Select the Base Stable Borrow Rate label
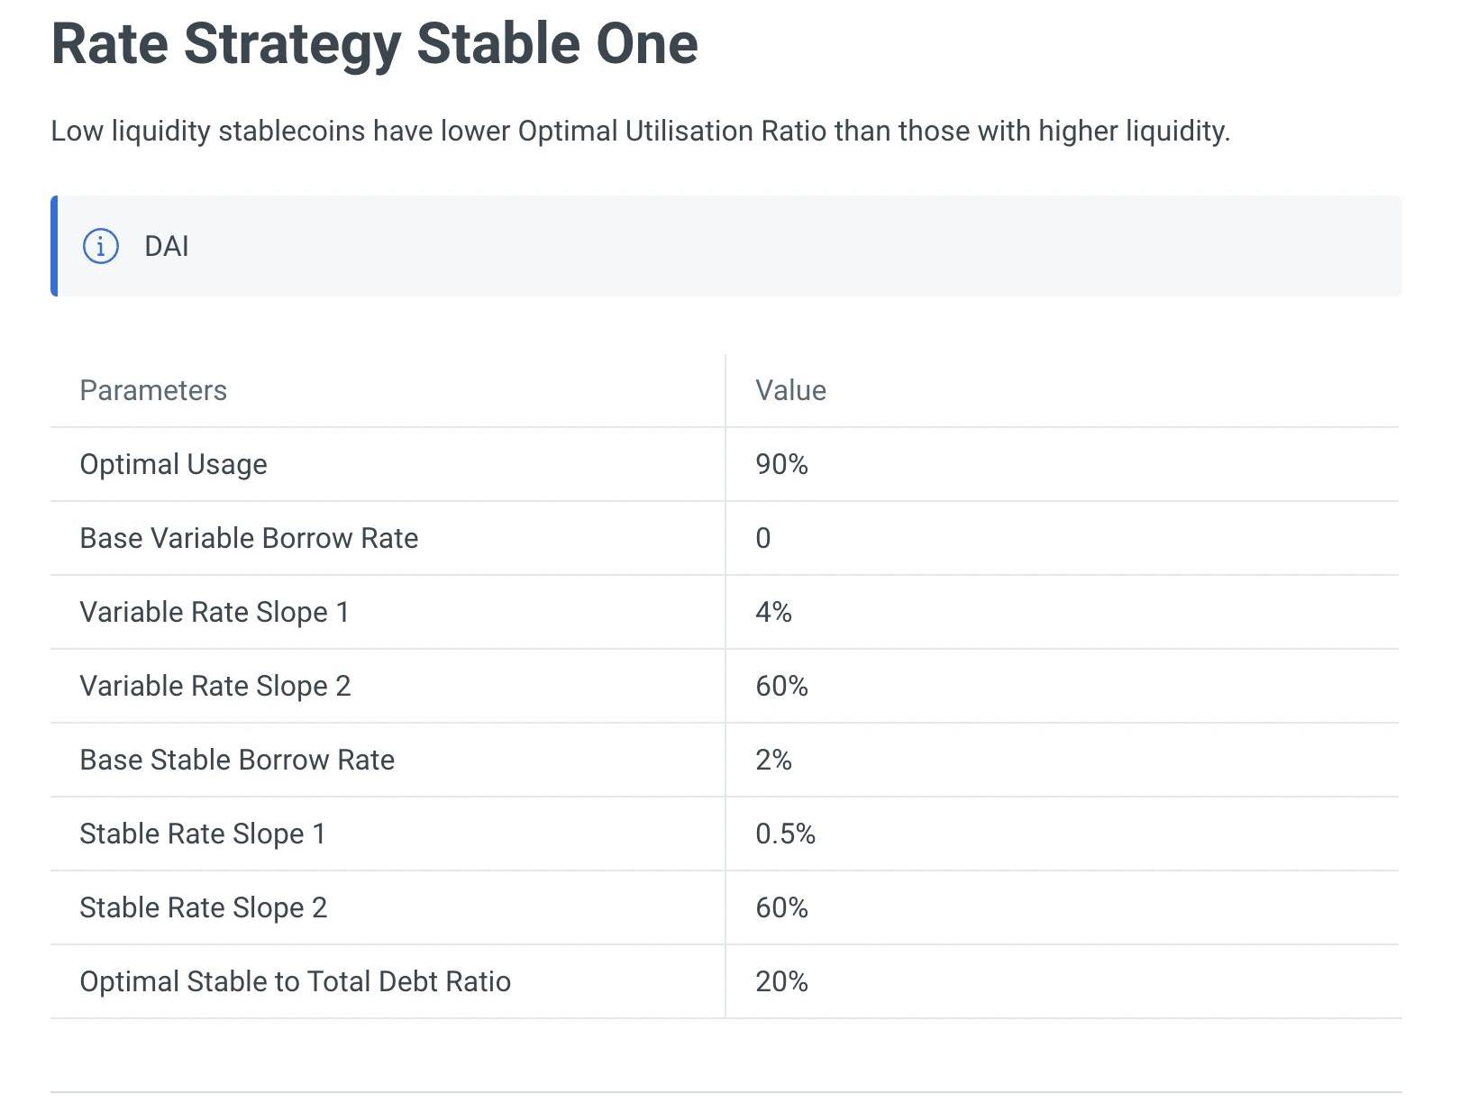 click(x=237, y=760)
